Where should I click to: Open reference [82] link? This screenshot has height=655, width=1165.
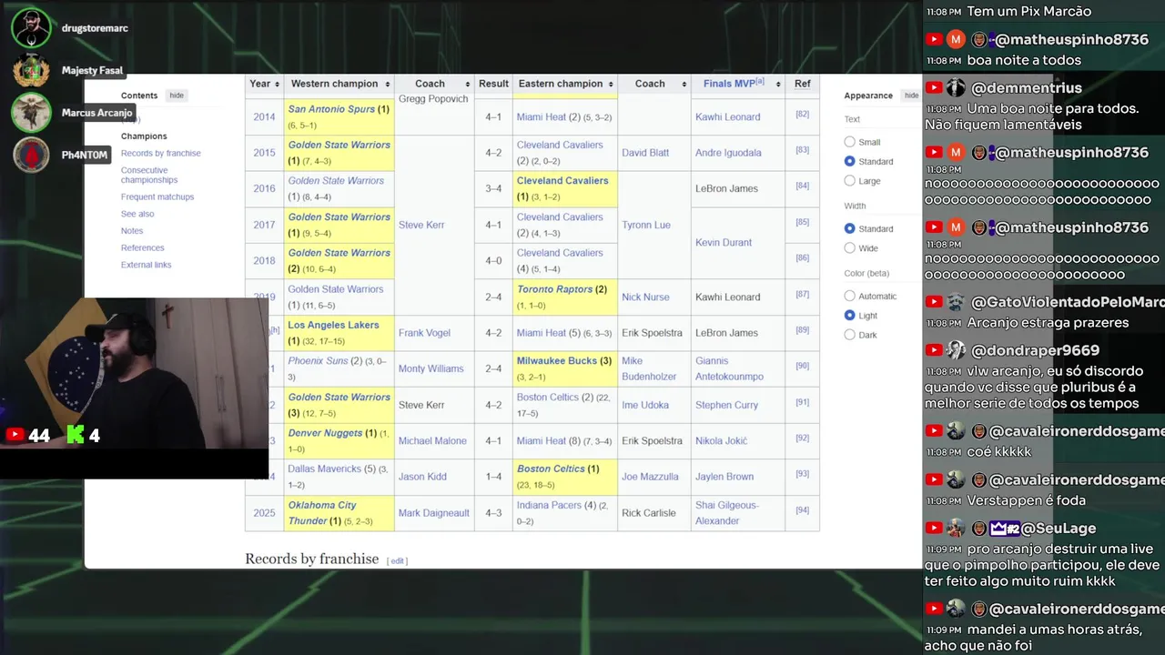(x=802, y=115)
